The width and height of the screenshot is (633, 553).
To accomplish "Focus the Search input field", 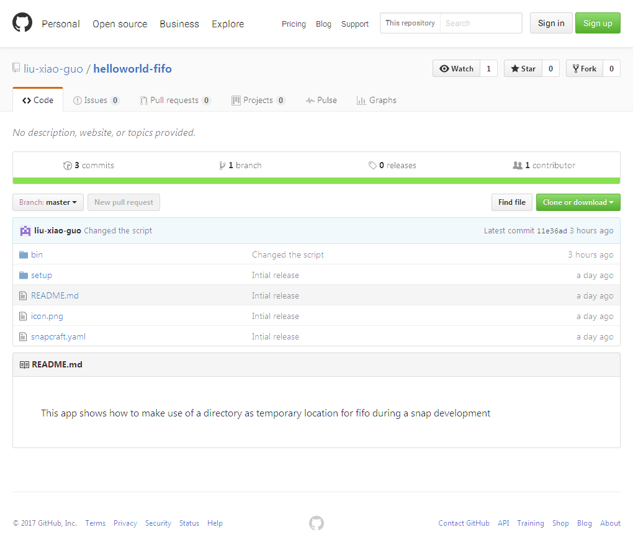I will tap(481, 23).
